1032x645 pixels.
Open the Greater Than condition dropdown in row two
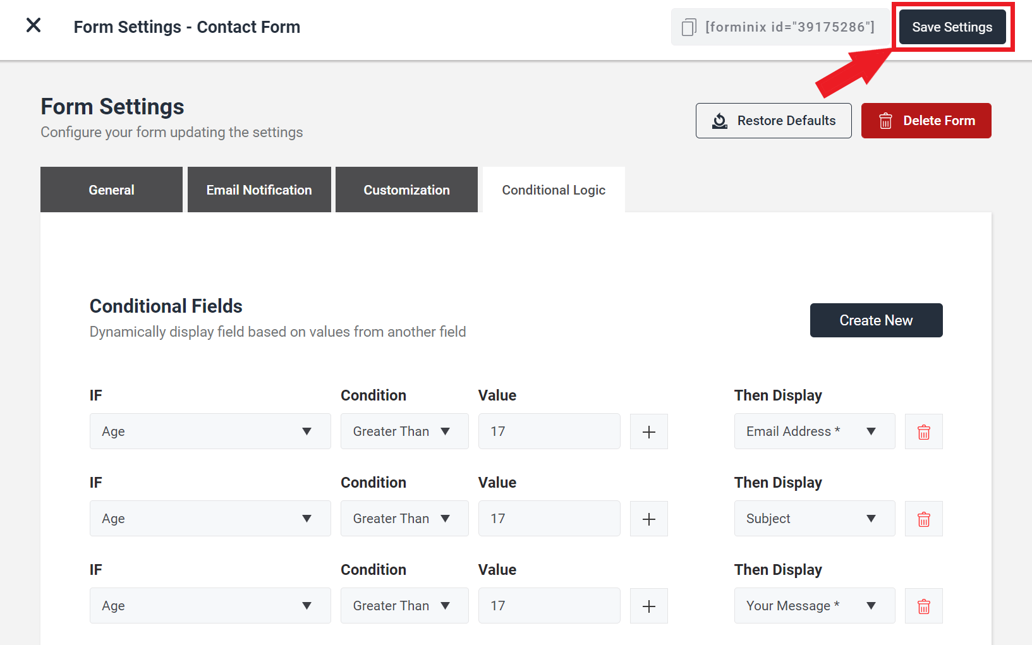click(404, 518)
